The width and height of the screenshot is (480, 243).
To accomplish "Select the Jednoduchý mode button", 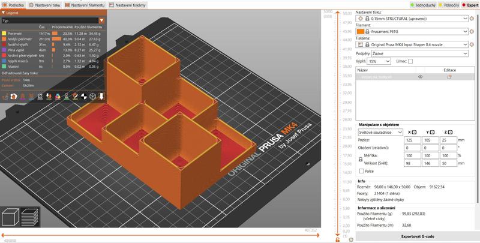I will (422, 5).
